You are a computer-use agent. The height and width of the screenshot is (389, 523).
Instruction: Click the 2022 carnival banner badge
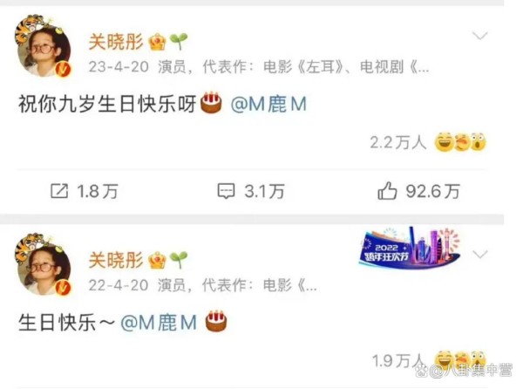(410, 247)
